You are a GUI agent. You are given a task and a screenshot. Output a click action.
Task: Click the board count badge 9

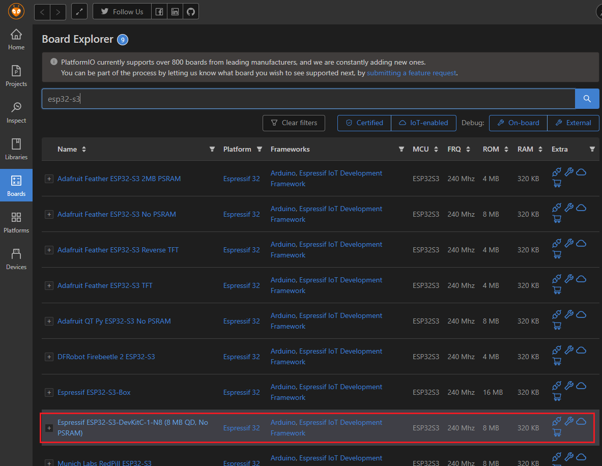click(x=123, y=40)
